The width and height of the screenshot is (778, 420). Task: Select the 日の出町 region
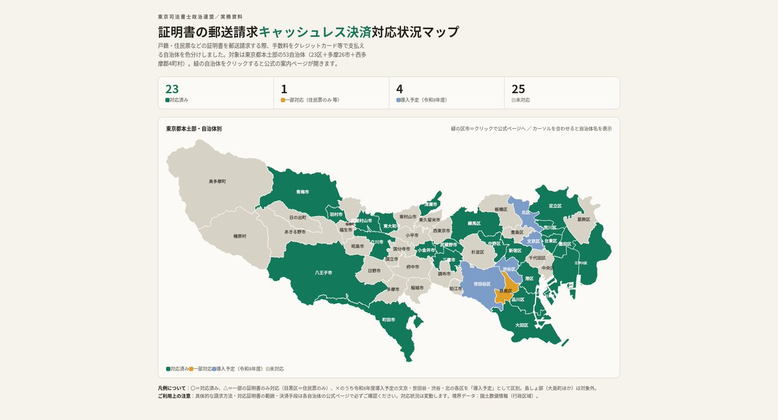click(x=298, y=217)
